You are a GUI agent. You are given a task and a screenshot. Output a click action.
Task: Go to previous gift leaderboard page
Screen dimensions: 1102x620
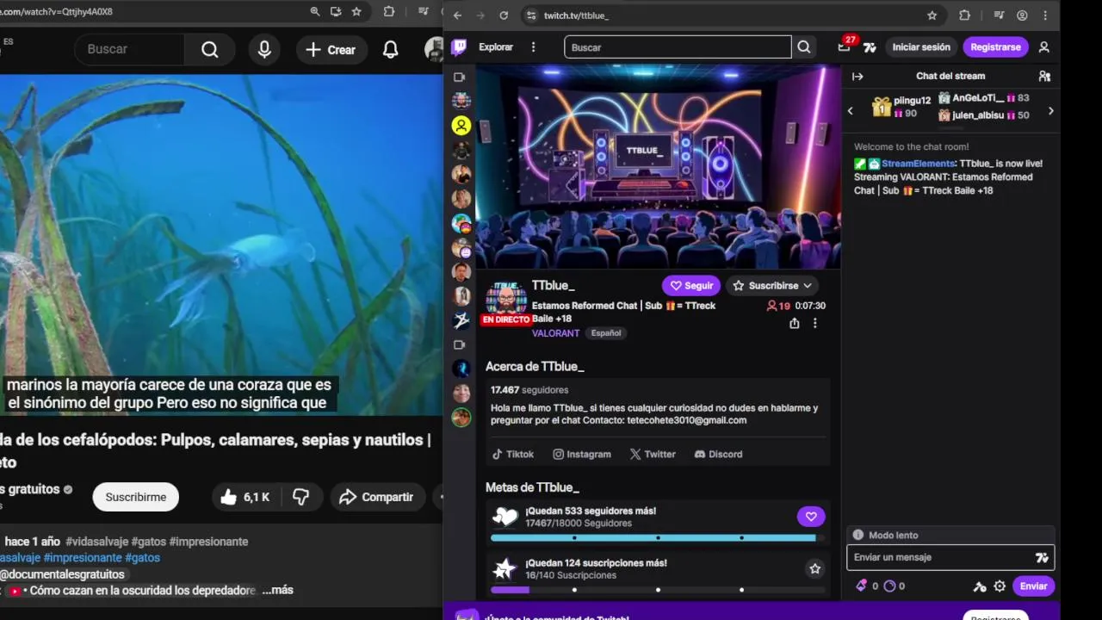[x=851, y=110]
